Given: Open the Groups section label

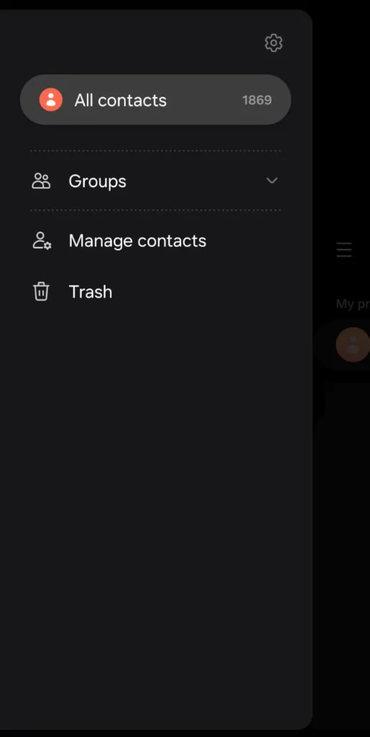Looking at the screenshot, I should (98, 181).
